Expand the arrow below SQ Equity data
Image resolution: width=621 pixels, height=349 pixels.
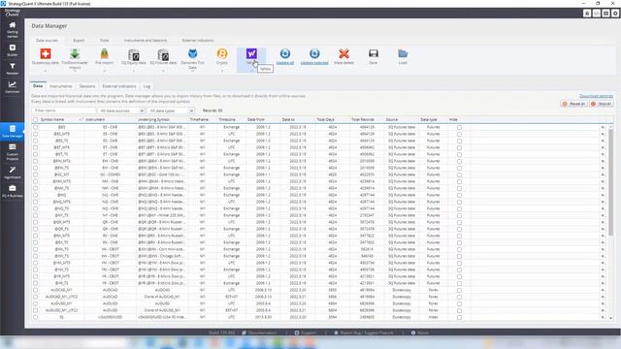134,71
